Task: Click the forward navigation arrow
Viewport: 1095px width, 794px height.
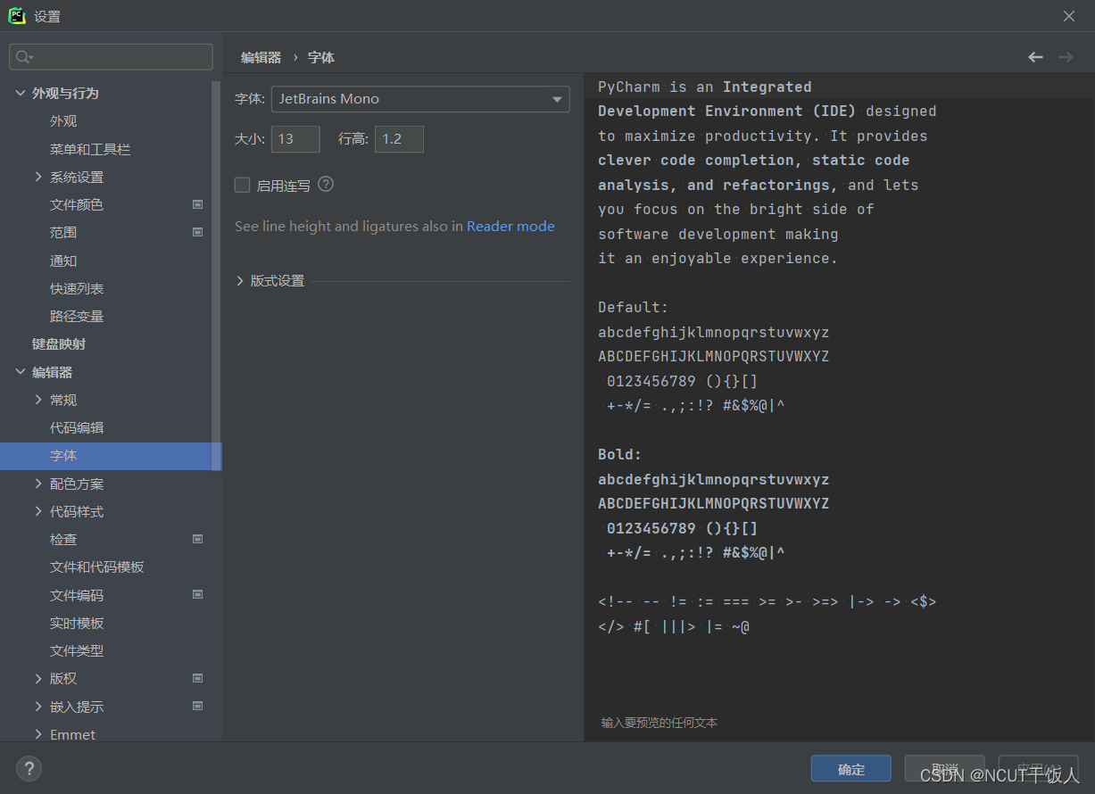Action: click(x=1066, y=57)
